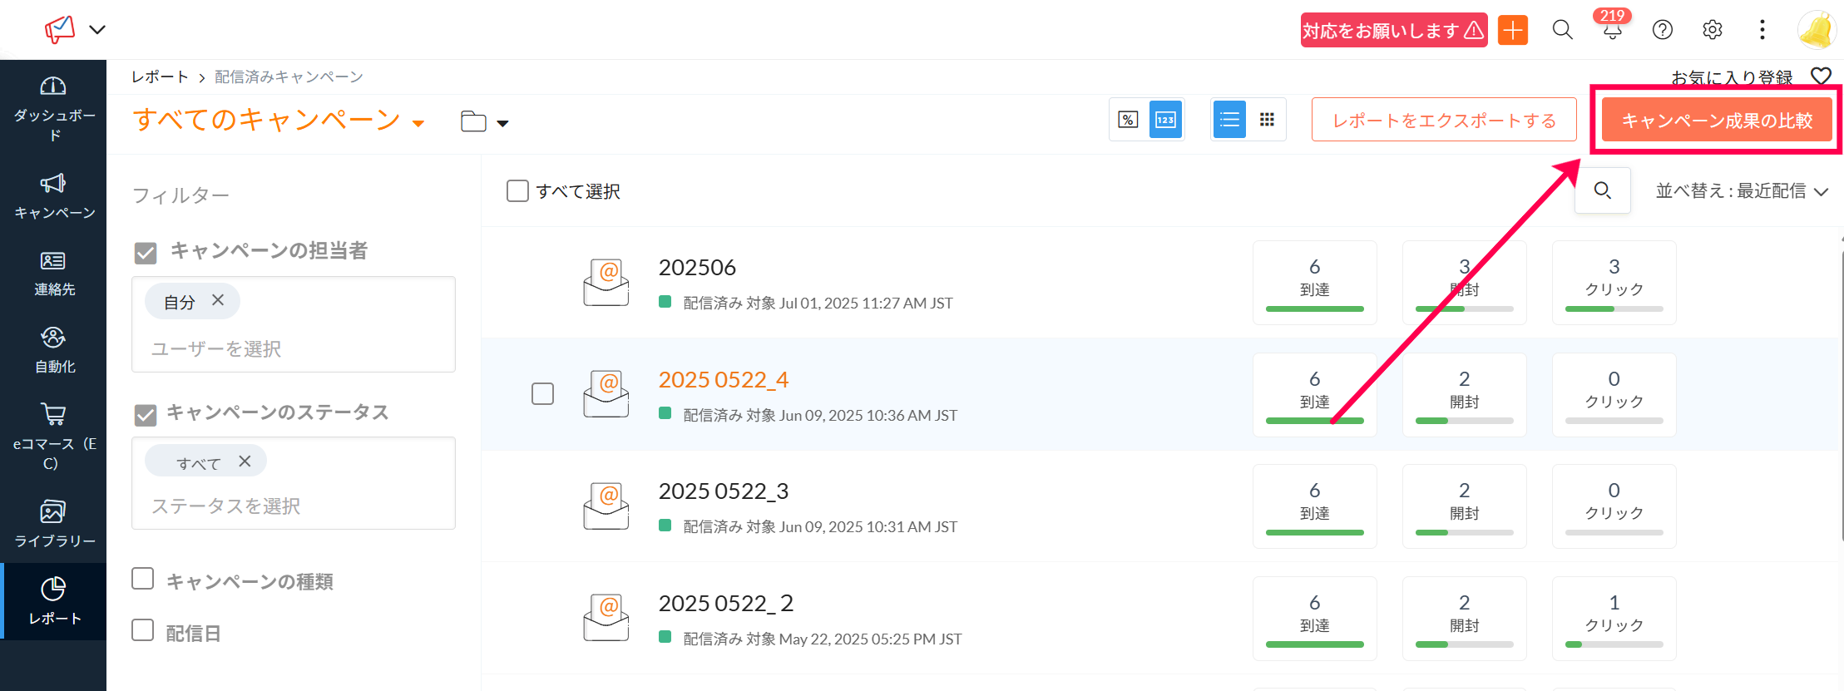Image resolution: width=1844 pixels, height=691 pixels.
Task: Switch to percentage view icon
Action: tap(1128, 120)
